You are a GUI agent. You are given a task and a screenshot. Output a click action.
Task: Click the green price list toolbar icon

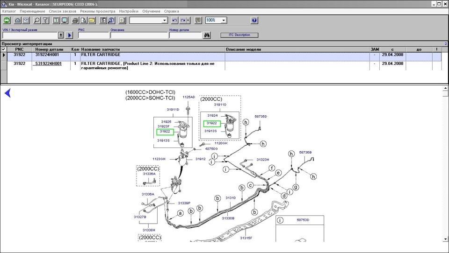point(56,20)
